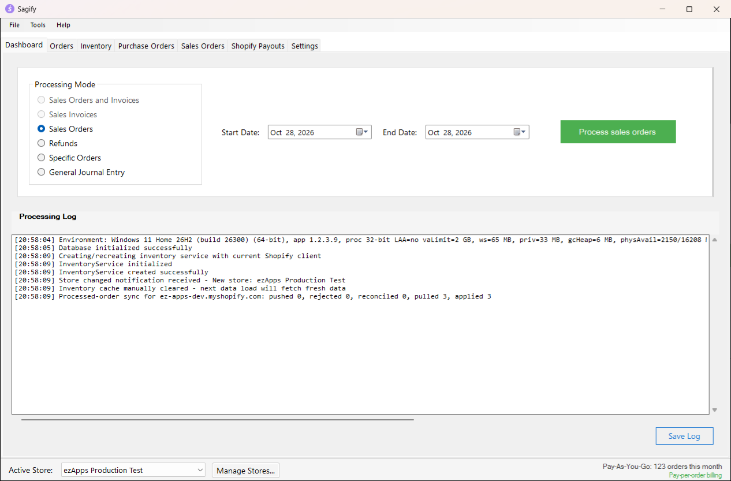731x481 pixels.
Task: Click 'InventoryService initialized' log line
Action: tap(93, 264)
